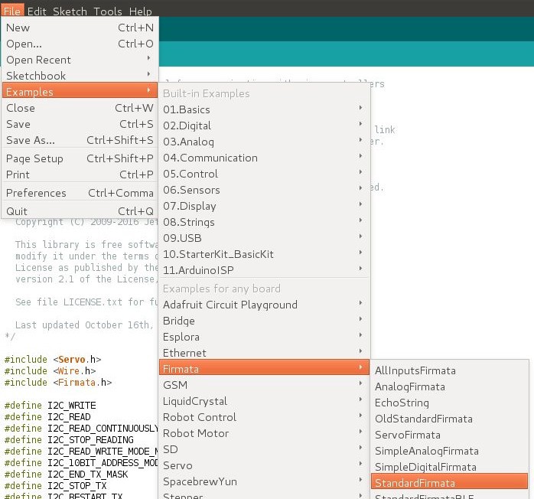Open Robot Control examples

pyautogui.click(x=264, y=417)
